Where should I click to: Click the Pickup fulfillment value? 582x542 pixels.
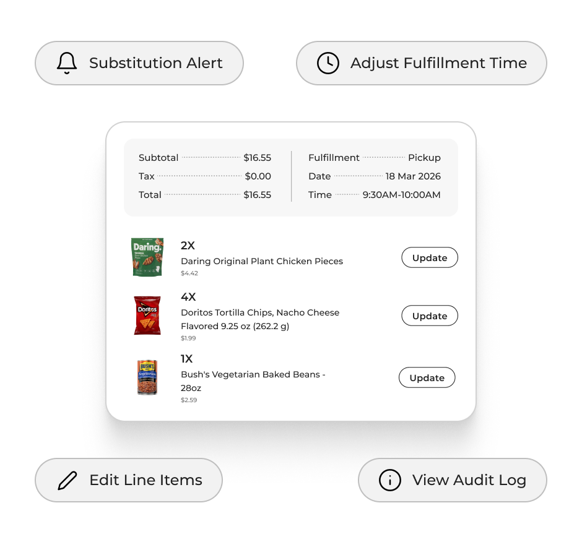(424, 158)
